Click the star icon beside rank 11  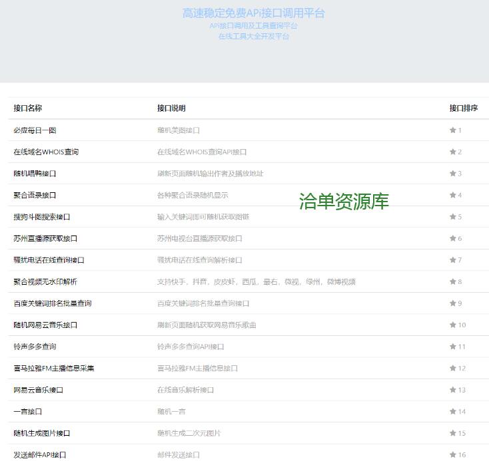453,347
